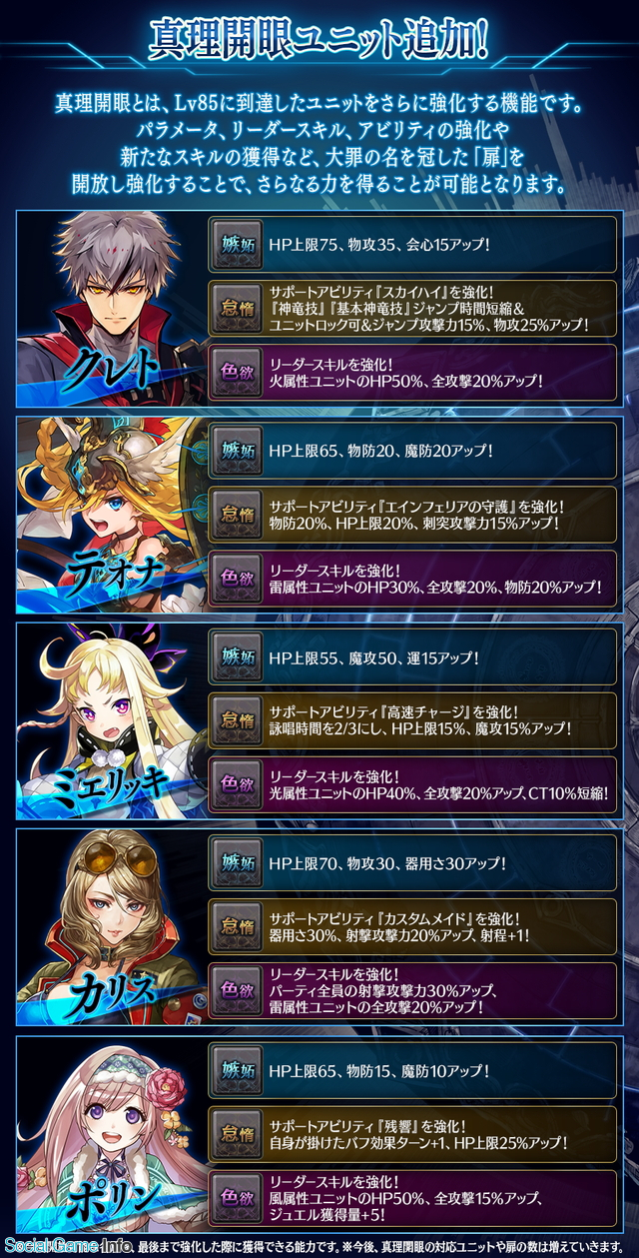Click Teona's 嫉妬 envy gate icon
This screenshot has width=639, height=1258.
click(x=239, y=451)
